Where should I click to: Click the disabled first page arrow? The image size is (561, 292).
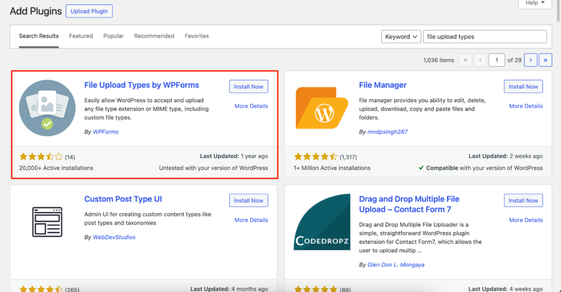click(x=465, y=60)
